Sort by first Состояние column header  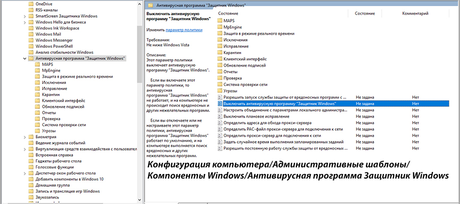(x=228, y=13)
